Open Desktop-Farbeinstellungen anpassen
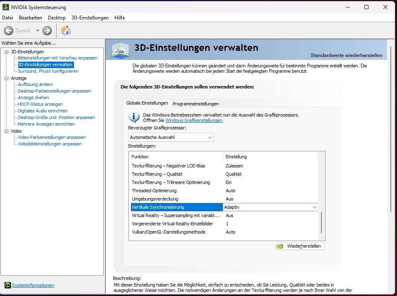397x296 pixels. [x=55, y=91]
